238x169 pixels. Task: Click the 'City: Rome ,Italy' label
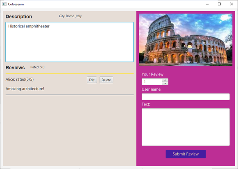[x=70, y=16]
